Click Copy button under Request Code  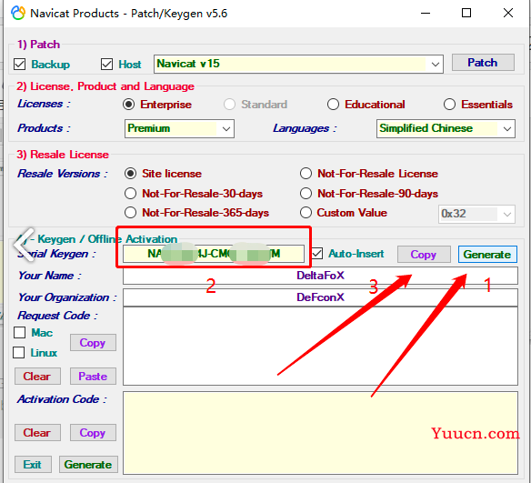tap(93, 343)
